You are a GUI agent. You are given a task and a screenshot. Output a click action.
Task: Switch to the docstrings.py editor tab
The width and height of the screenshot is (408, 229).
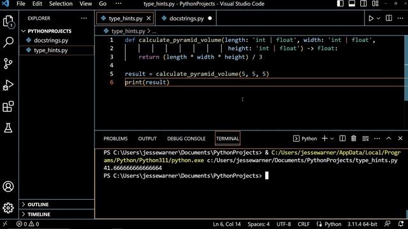pos(186,18)
